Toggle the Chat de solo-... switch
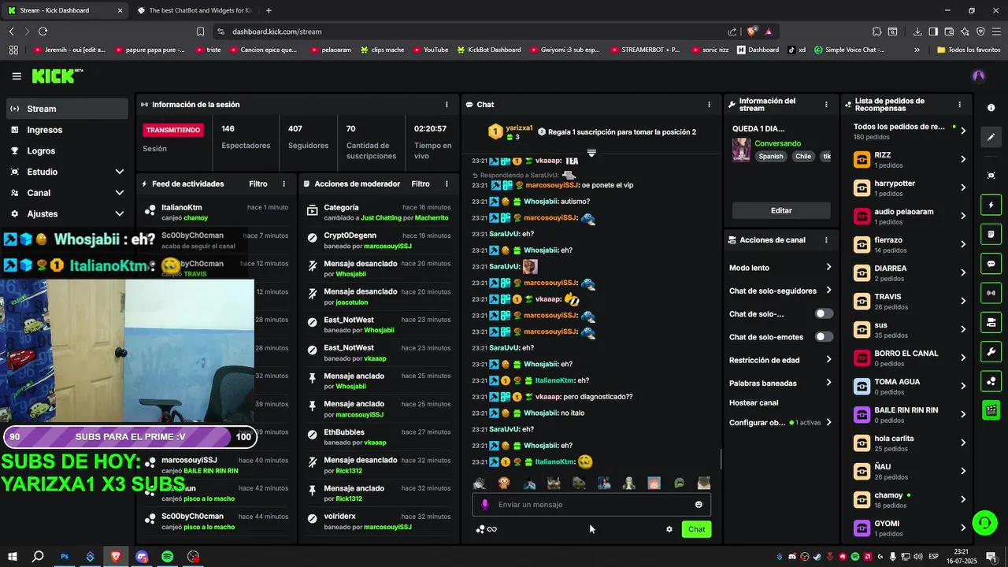The image size is (1008, 567). [x=824, y=313]
